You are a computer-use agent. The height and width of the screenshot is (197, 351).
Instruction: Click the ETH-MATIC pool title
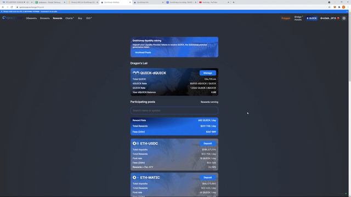(150, 177)
